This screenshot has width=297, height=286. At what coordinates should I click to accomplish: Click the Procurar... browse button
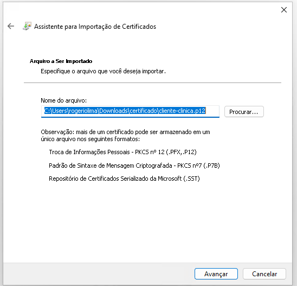[x=244, y=111]
